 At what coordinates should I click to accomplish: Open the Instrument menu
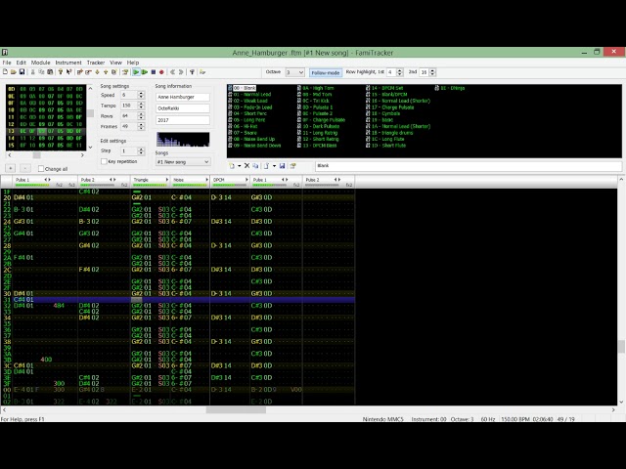[x=68, y=63]
